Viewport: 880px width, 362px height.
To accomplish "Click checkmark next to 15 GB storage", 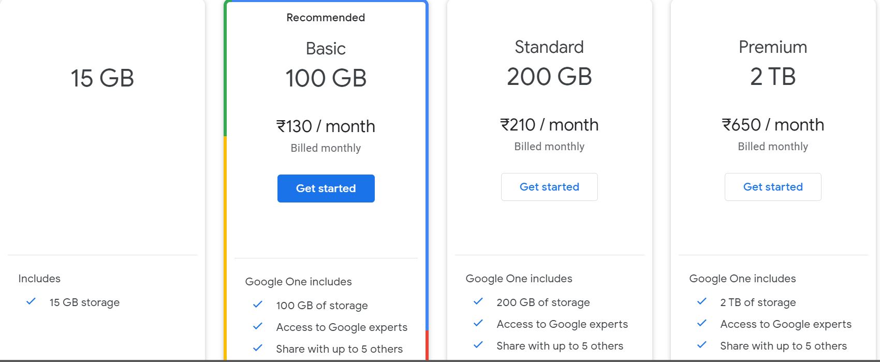I will [31, 301].
